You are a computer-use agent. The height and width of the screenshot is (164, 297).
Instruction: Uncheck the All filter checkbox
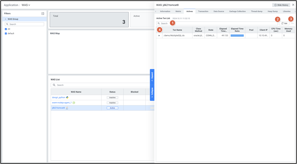[x=6, y=29]
